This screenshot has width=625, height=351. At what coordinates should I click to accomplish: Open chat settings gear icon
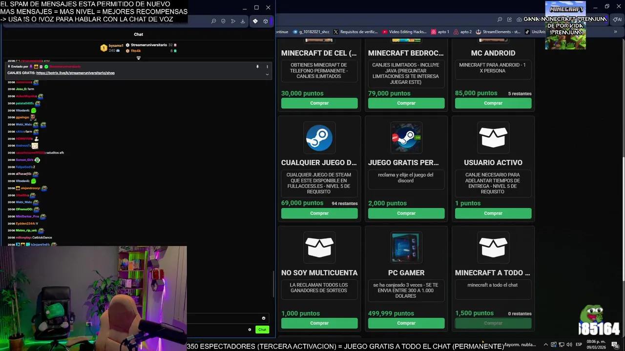coord(250,330)
